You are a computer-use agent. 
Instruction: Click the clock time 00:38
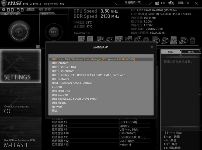(15, 10)
